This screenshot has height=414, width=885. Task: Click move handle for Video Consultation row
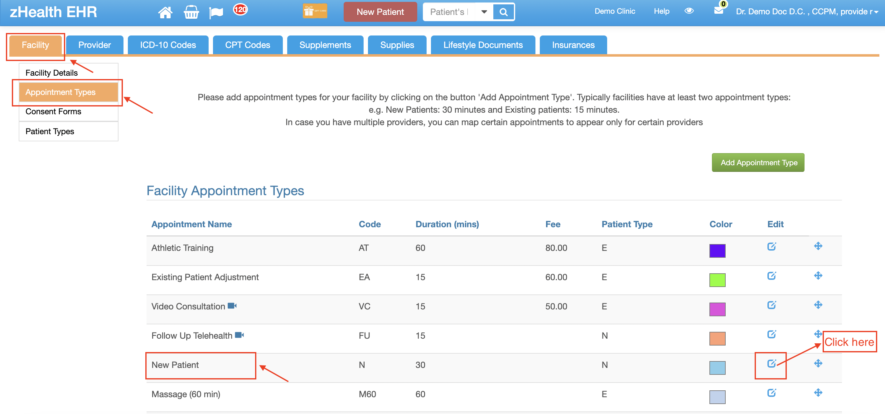[818, 304]
